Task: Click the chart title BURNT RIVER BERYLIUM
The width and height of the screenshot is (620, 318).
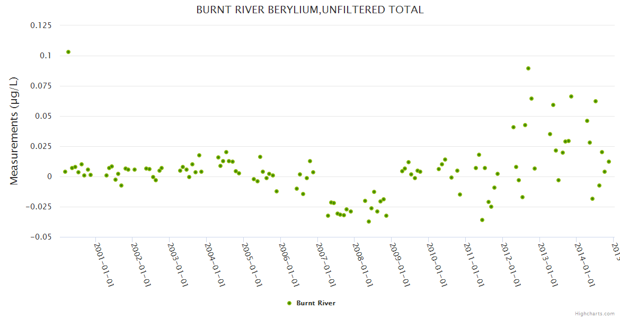Action: click(x=309, y=10)
